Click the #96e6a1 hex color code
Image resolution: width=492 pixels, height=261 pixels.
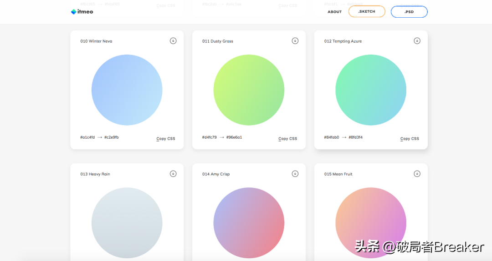(234, 137)
